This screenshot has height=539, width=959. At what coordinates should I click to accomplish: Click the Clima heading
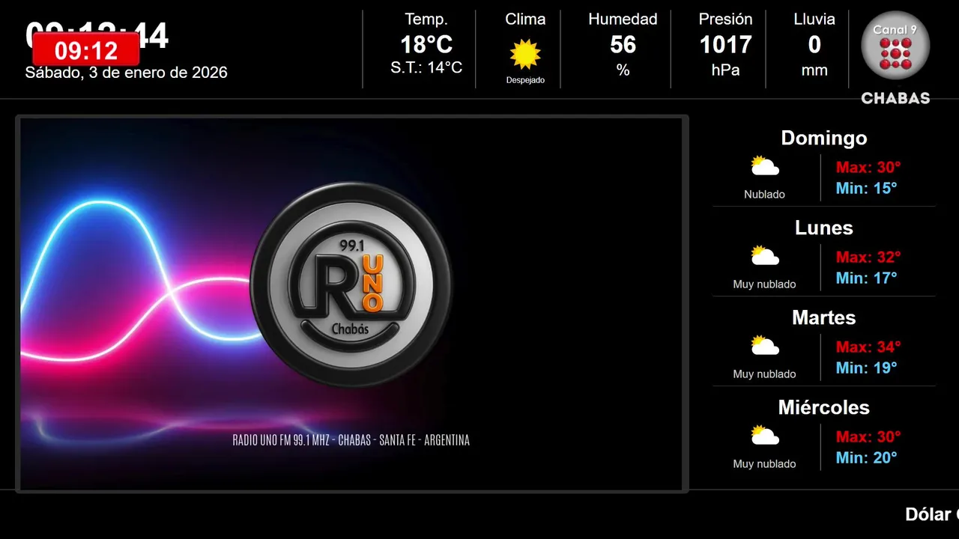pyautogui.click(x=525, y=19)
